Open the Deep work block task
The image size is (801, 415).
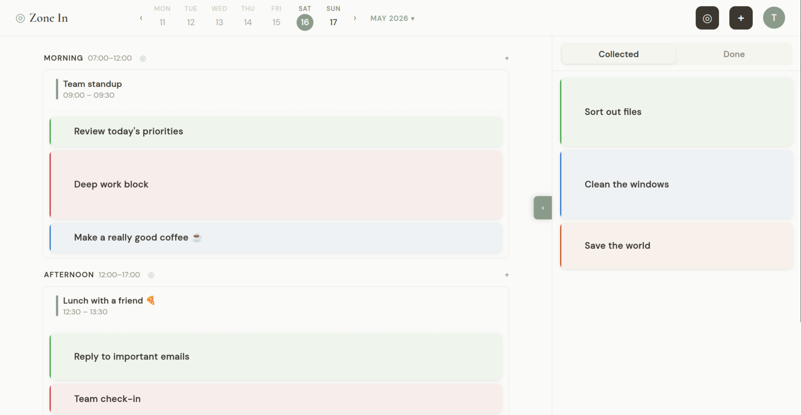coord(276,184)
